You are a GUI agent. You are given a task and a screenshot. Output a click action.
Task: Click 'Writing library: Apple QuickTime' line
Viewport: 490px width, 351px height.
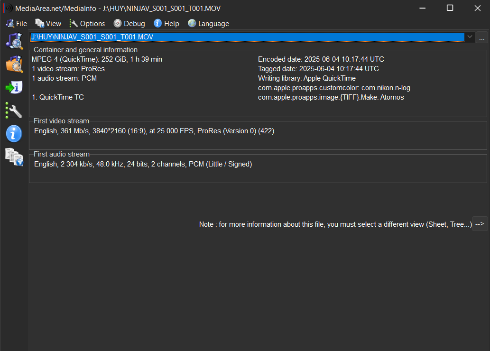click(x=307, y=78)
